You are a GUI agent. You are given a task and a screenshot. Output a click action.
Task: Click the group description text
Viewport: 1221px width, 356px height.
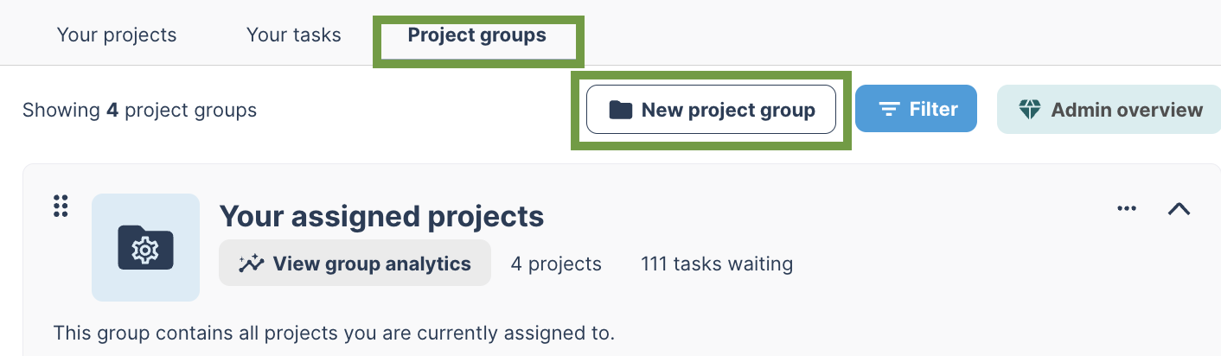[334, 334]
